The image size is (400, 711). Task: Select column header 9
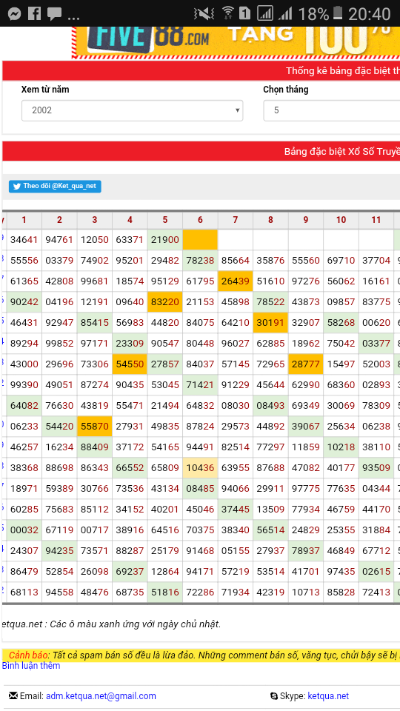click(306, 220)
